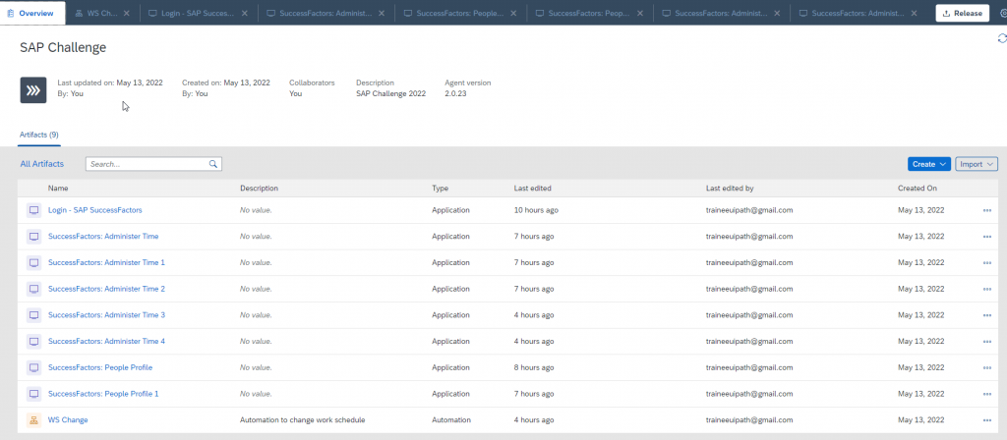This screenshot has height=440, width=1007.
Task: Open SuccessFactors: Administer Time 3 link
Action: point(106,315)
